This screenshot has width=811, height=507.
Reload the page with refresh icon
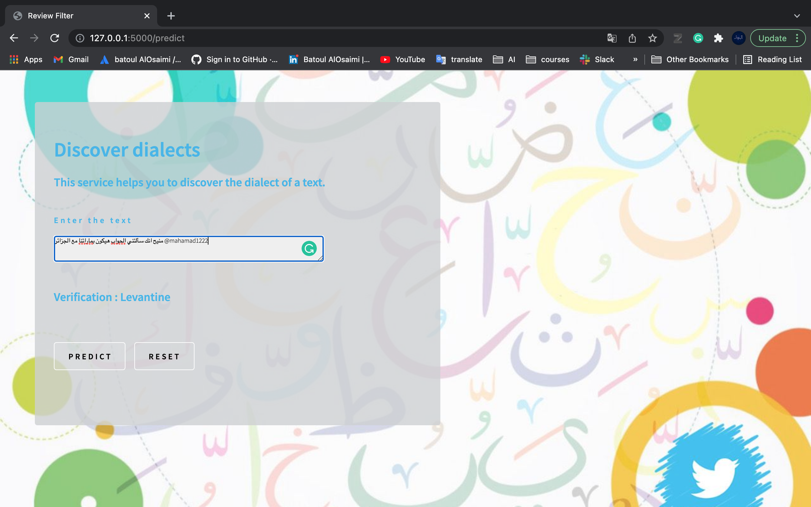point(54,38)
